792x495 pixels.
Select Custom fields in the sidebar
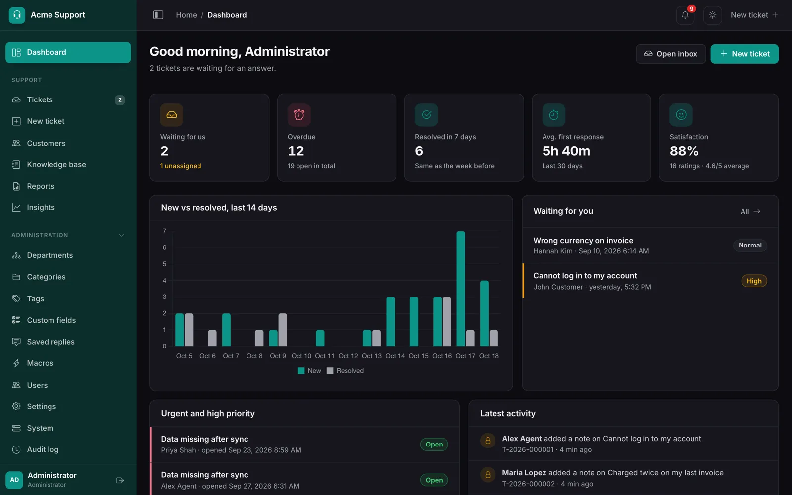tap(68, 320)
